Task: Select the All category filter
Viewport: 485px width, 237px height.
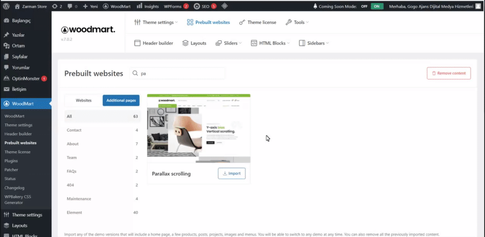Action: click(x=102, y=117)
